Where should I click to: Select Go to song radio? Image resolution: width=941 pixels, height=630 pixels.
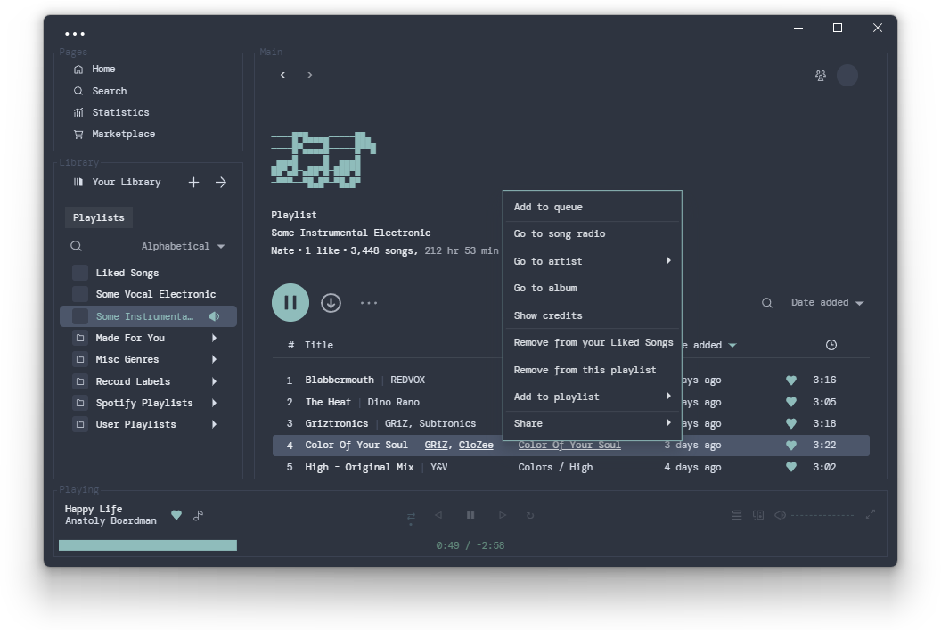click(x=593, y=234)
